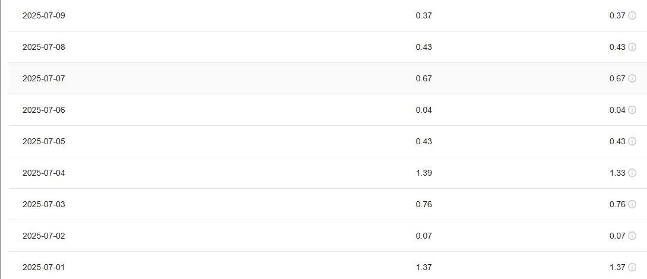Click the middle 0.76 value
The image size is (647, 279).
coord(424,204)
